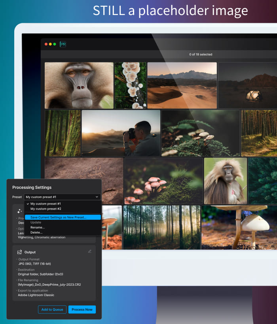
Task: Select the pink mushrooms on moss thumbnail
Action: point(163,181)
